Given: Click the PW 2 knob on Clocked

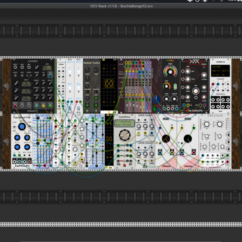Looking at the screenshot, I should (x=44, y=91).
